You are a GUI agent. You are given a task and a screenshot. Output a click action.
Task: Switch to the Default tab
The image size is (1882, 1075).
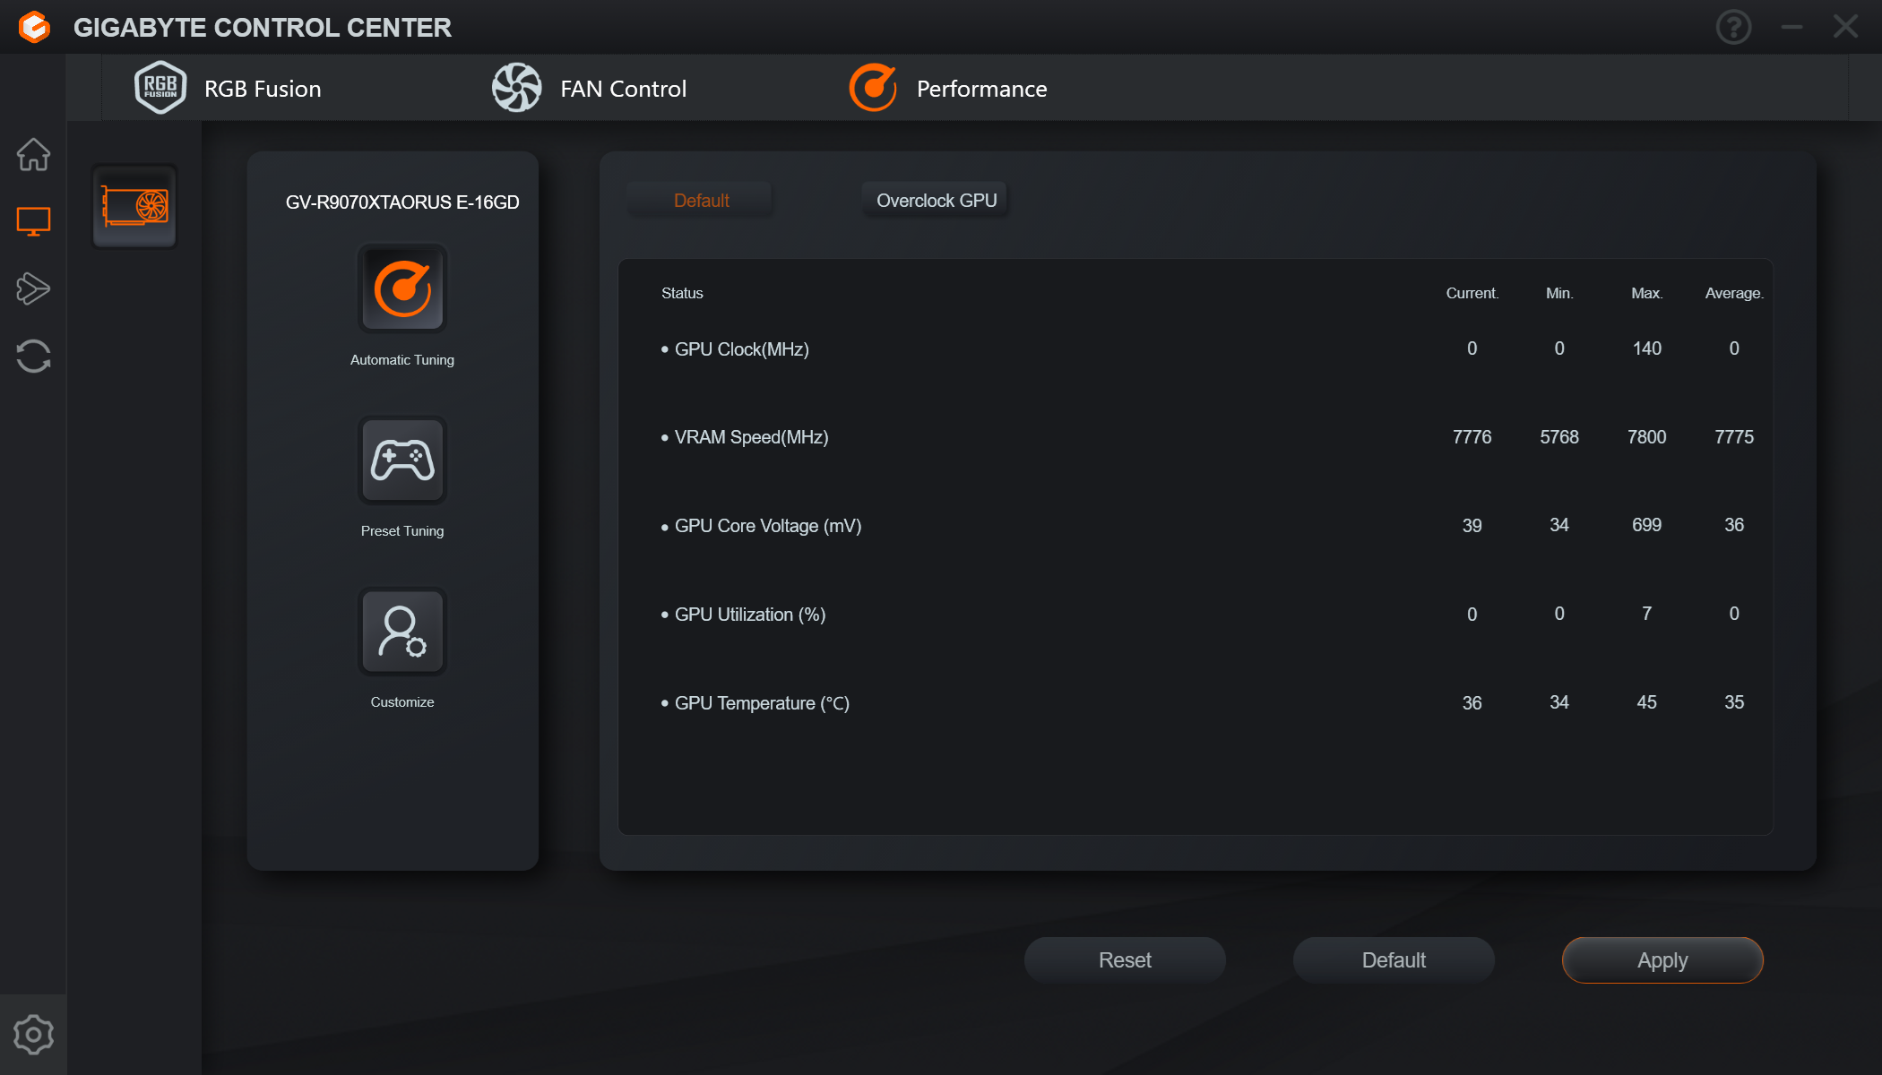point(701,201)
